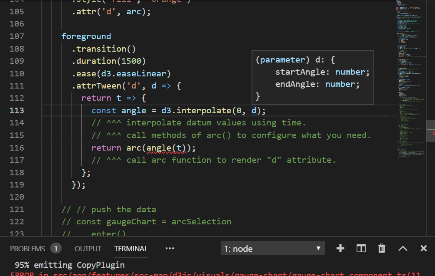
Task: Open a new terminal with the plus icon
Action: point(340,248)
